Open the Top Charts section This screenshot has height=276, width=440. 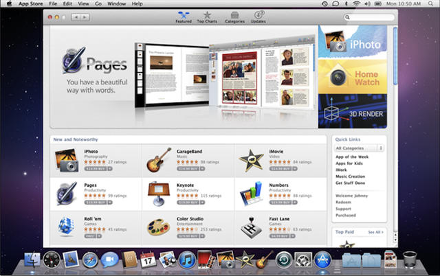point(207,16)
